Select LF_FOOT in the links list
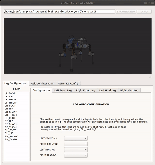The height and width of the screenshot is (165, 155). point(10,93)
